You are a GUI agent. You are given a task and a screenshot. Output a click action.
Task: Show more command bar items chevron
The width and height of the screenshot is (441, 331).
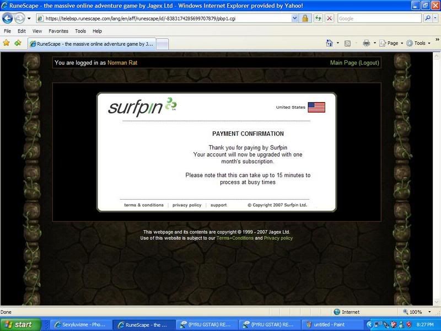437,40
